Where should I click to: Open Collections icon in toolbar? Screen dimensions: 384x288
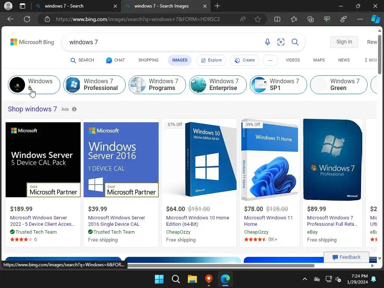pyautogui.click(x=310, y=19)
